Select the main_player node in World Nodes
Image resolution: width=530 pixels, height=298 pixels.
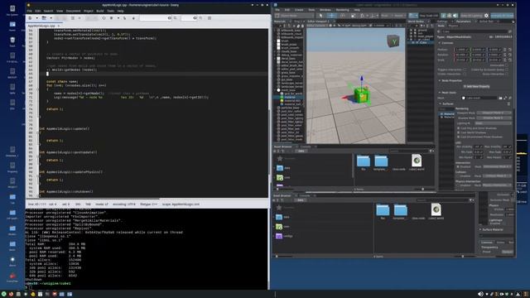click(x=425, y=36)
